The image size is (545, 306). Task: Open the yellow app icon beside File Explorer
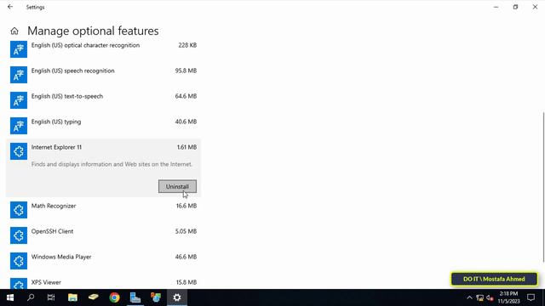click(93, 297)
